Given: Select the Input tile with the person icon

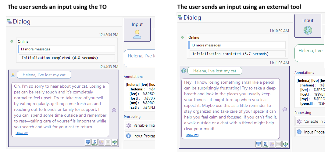Looking at the screenshot, I should (137, 30).
